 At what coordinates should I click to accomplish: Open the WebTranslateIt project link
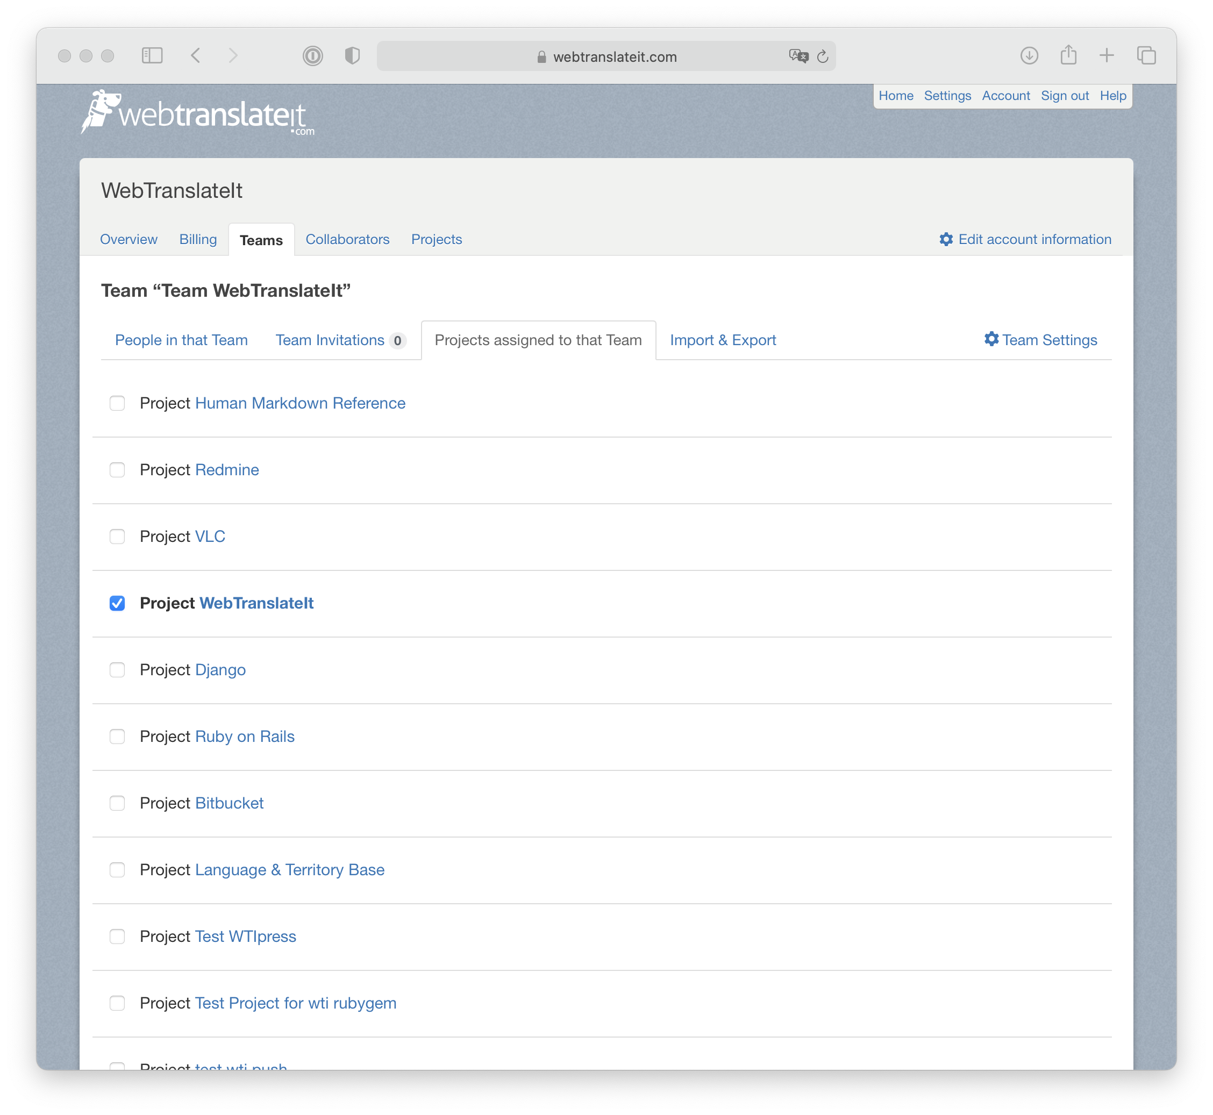pyautogui.click(x=256, y=603)
